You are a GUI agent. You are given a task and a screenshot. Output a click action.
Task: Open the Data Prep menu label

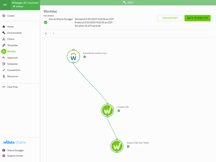[12, 87]
